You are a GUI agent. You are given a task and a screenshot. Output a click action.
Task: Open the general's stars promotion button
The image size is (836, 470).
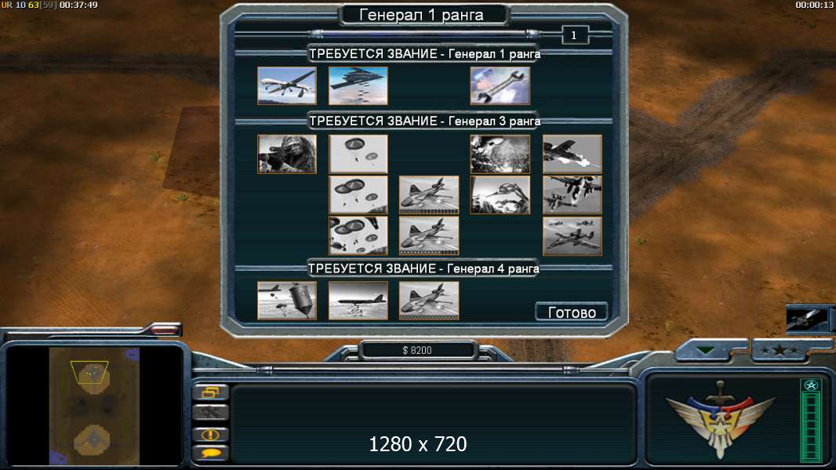point(780,350)
